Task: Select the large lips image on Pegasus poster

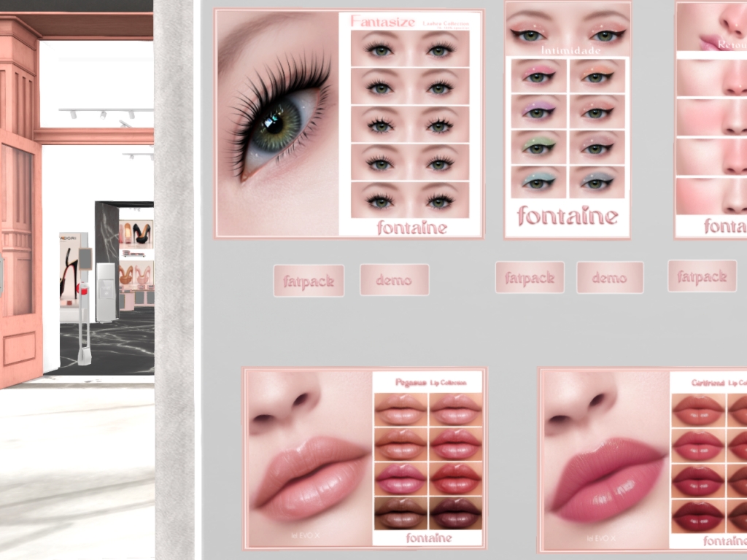Action: 309,459
